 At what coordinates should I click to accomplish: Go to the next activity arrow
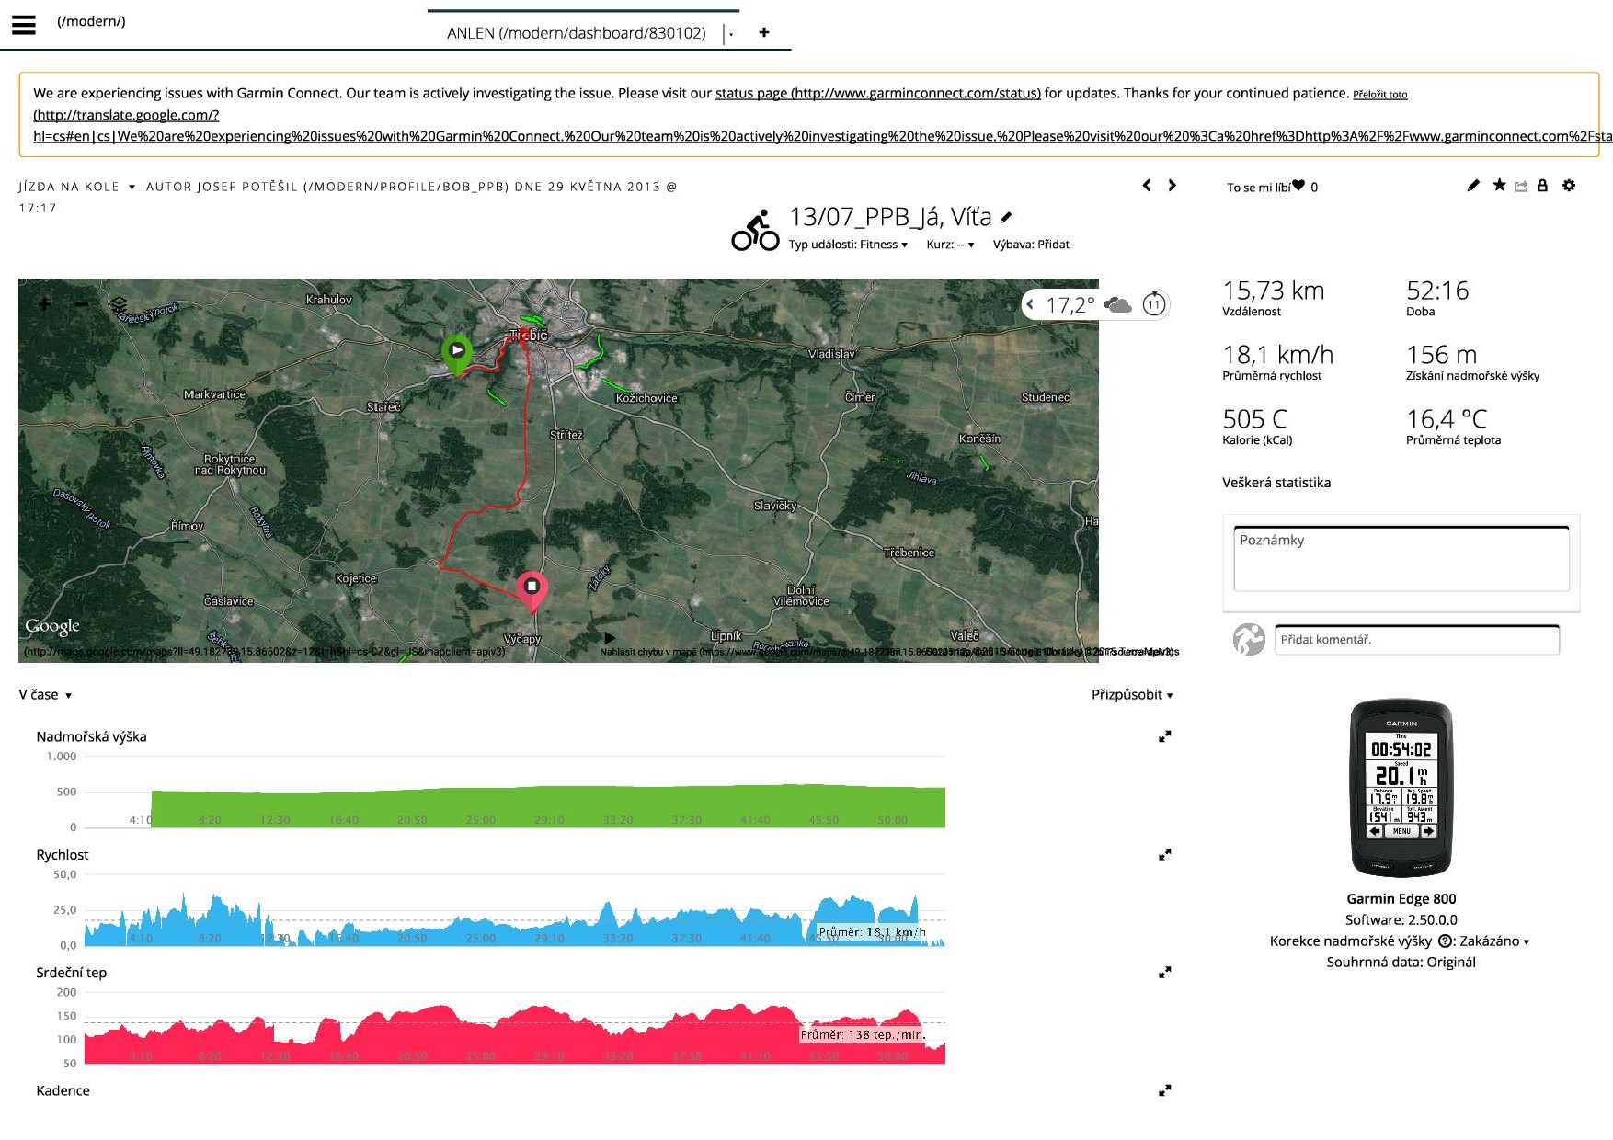tap(1172, 186)
